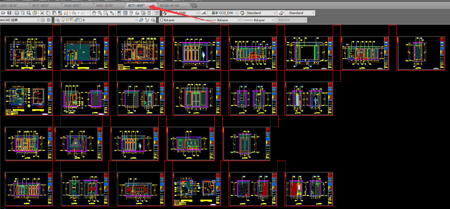
Task: Click the Workspace Settings gear icon
Action: point(43,20)
